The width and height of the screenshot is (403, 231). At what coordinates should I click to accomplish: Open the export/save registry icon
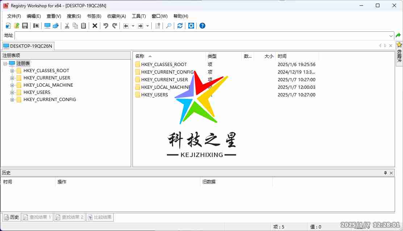pyautogui.click(x=25, y=26)
